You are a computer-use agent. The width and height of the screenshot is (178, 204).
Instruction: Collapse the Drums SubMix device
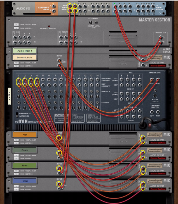coord(9,57)
